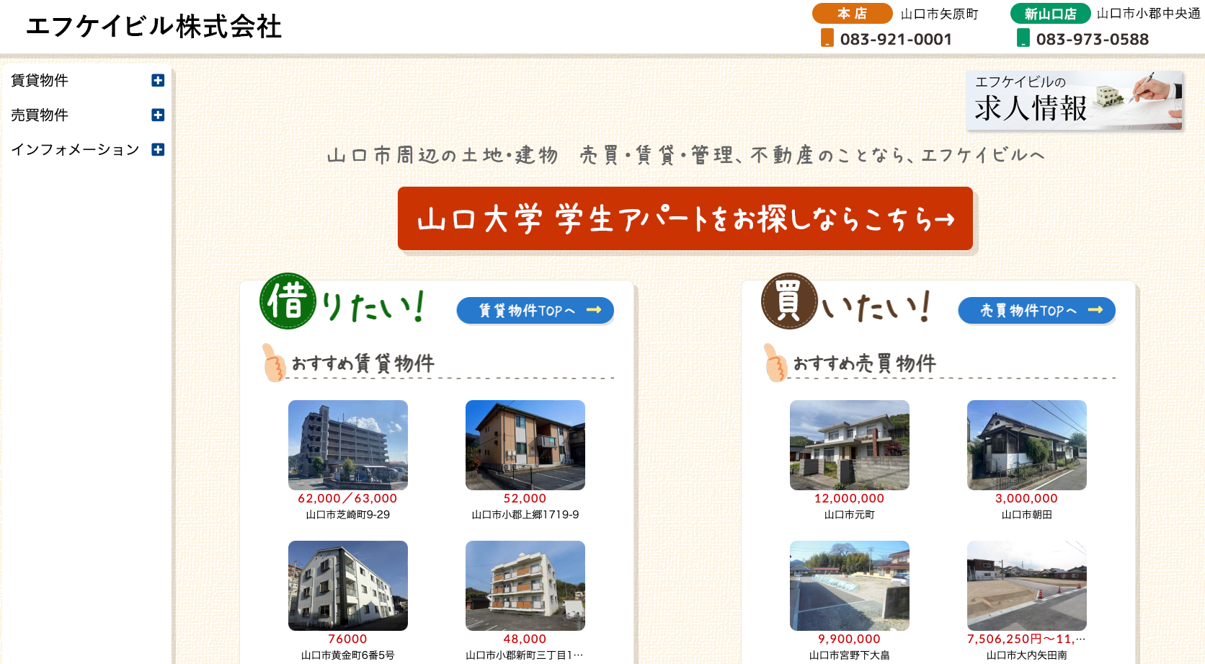1205x664 pixels.
Task: Click the 売買物件TOPへ button
Action: (1036, 311)
